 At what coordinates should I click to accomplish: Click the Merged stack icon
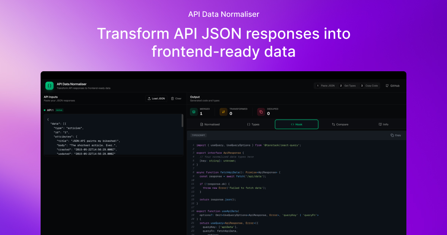coord(194,112)
